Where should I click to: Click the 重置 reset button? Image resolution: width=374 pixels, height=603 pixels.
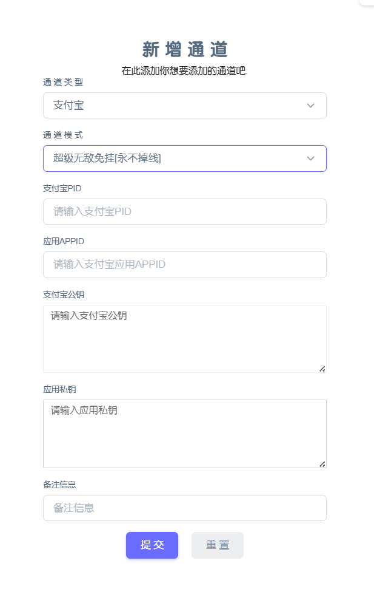pos(218,545)
